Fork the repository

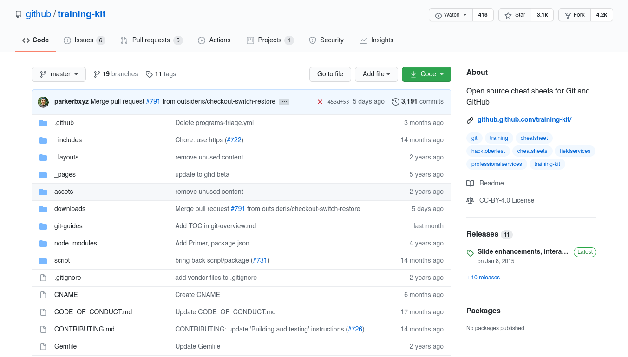[x=574, y=15]
